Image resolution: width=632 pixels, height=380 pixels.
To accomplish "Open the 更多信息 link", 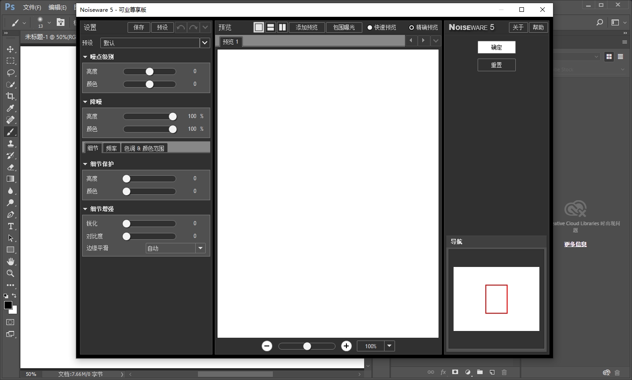I will (x=575, y=244).
